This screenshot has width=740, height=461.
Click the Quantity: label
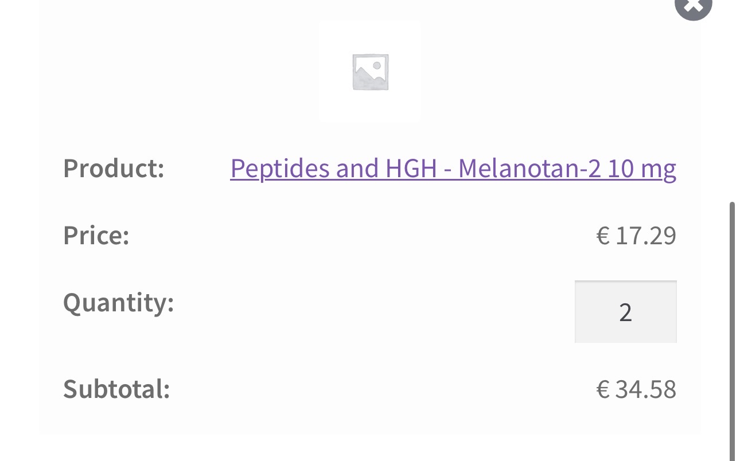click(118, 302)
